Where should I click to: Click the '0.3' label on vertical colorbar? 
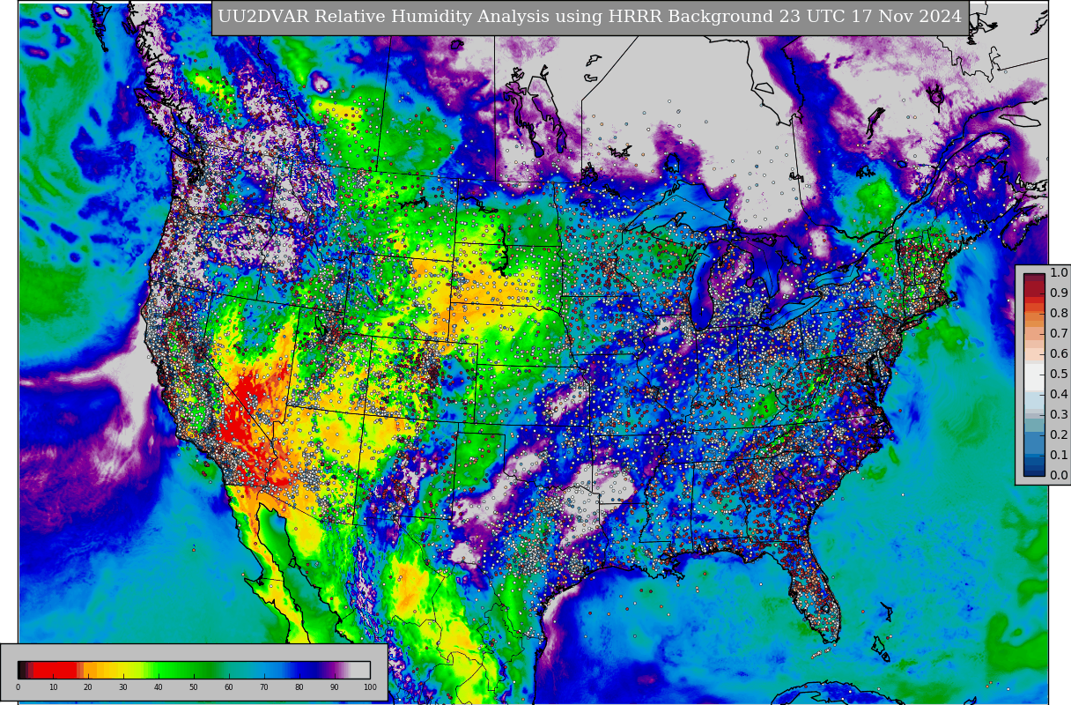click(x=1059, y=415)
